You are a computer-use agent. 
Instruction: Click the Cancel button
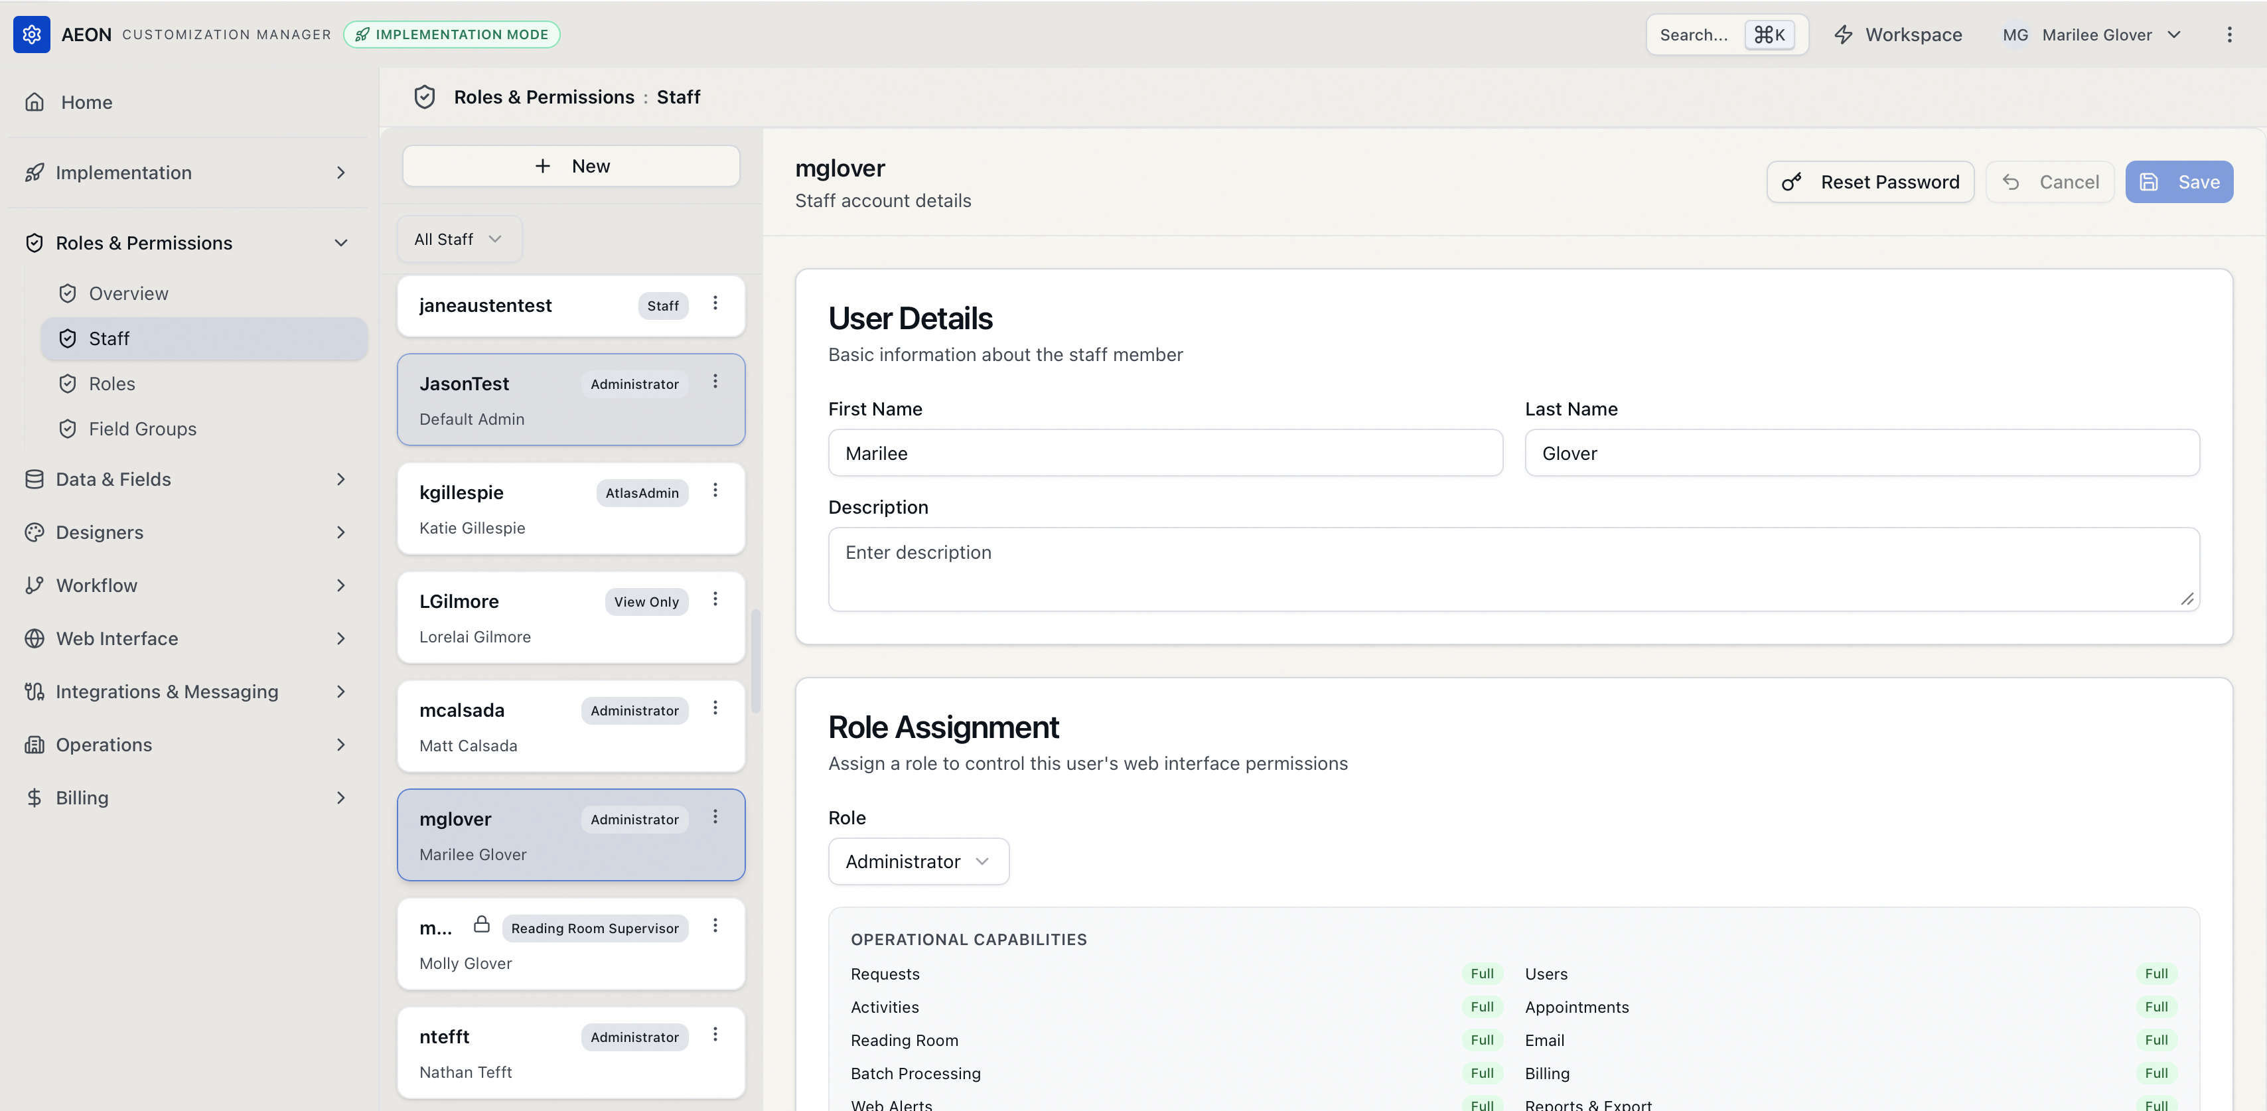point(2049,183)
